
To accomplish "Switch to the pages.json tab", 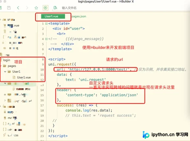I will point(79,16).
